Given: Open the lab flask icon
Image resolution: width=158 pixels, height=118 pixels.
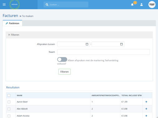Looking at the screenshot, I should coord(141,5).
